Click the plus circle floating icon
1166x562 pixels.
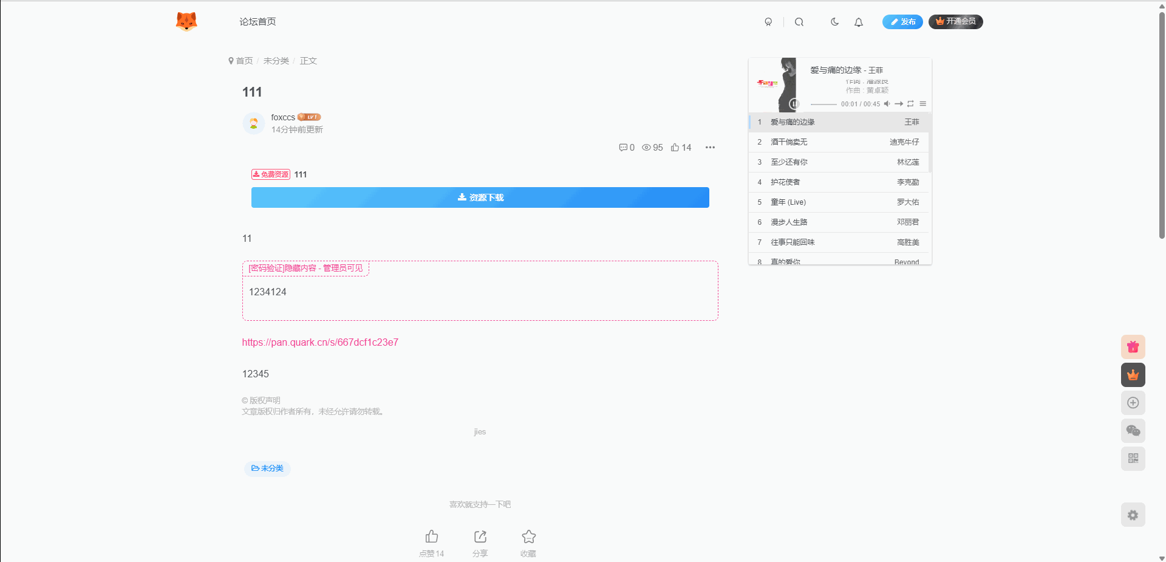pos(1133,403)
